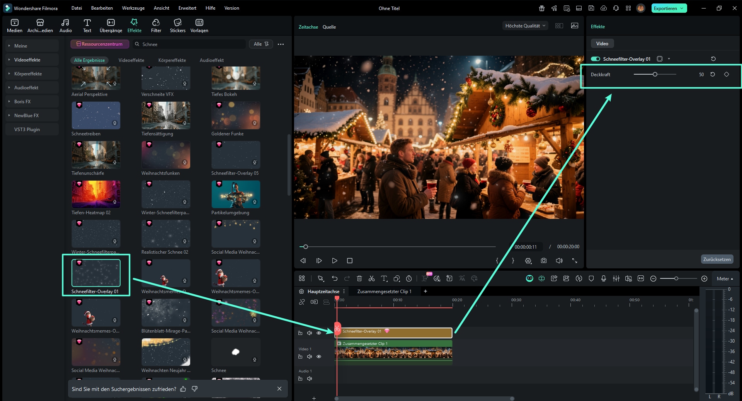
Task: Take a snapshot of the preview frame
Action: pos(543,261)
